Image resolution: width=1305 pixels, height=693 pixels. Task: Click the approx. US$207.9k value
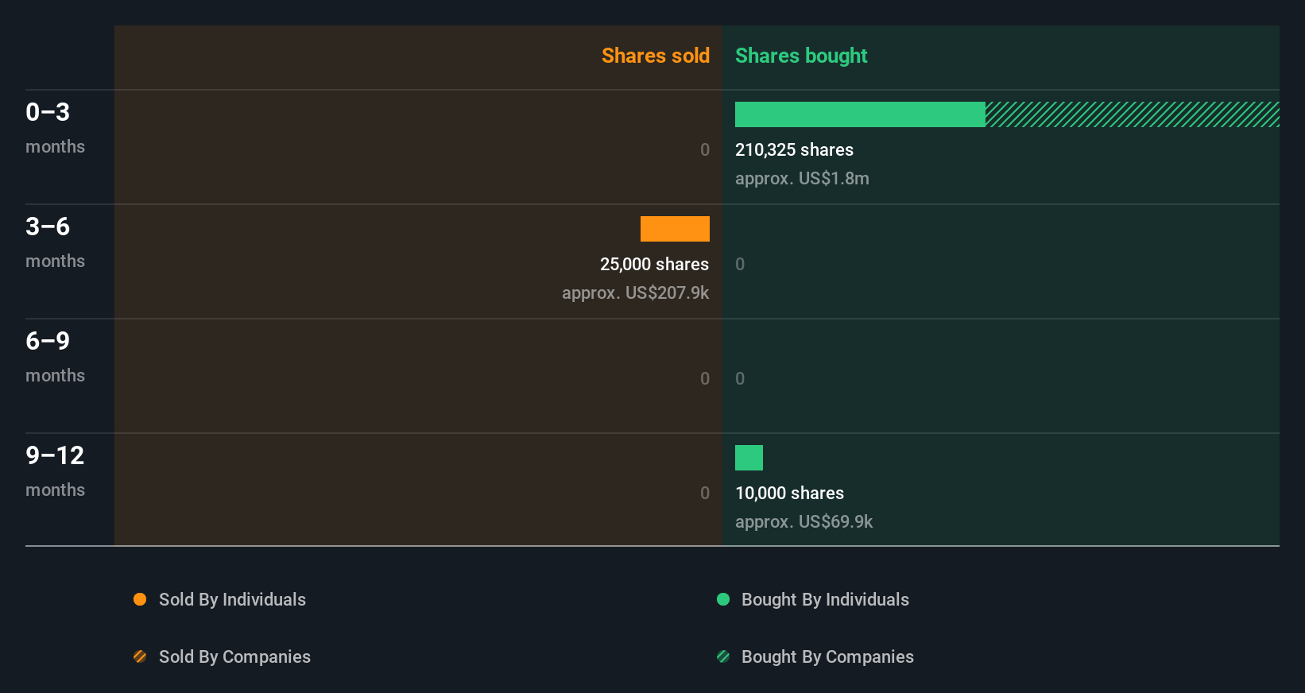(635, 293)
